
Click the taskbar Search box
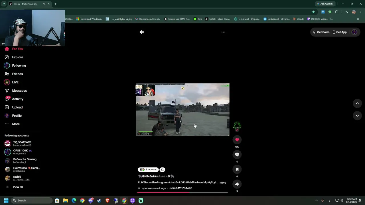point(31,200)
